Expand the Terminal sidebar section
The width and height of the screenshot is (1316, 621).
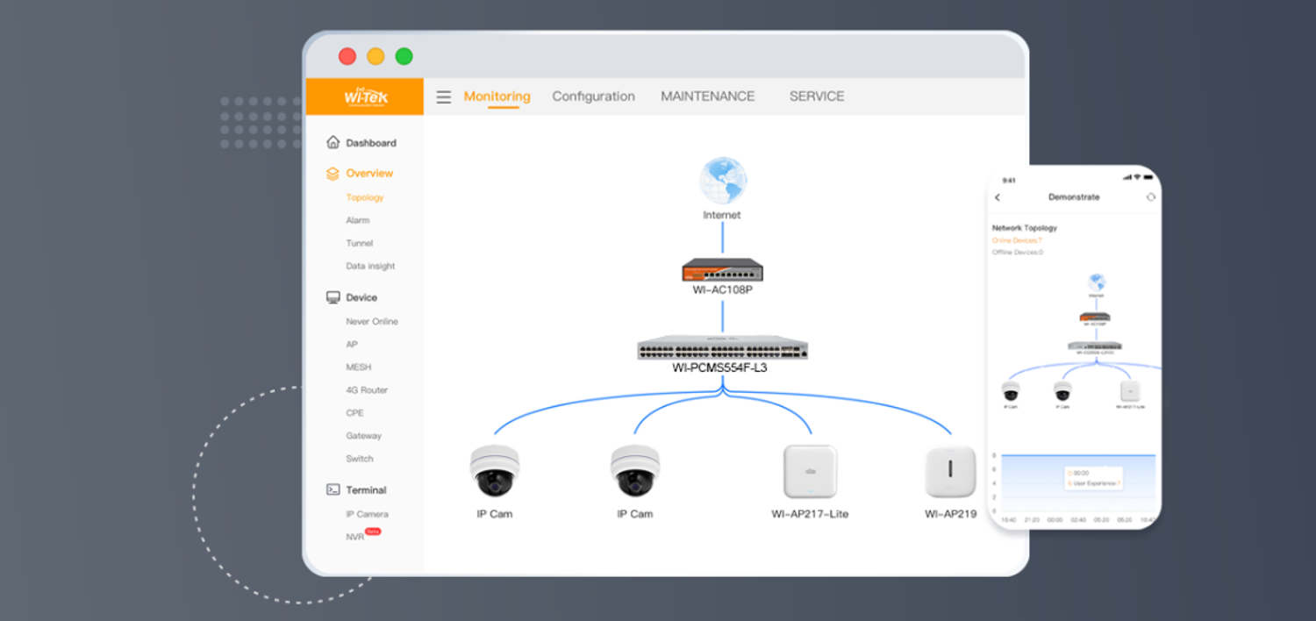(365, 490)
